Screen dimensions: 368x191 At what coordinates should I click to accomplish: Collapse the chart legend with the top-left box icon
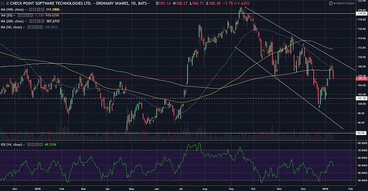tap(3, 3)
